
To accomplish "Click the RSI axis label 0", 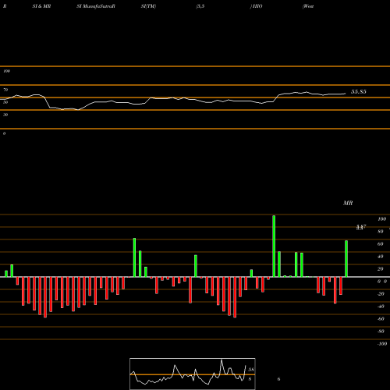I will [x=4, y=133].
